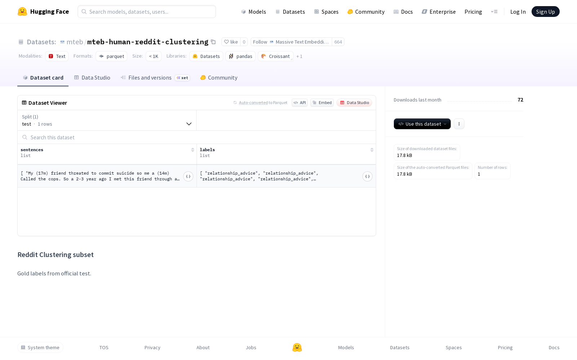
Task: Sort the labels column with its arrows
Action: coord(372,150)
